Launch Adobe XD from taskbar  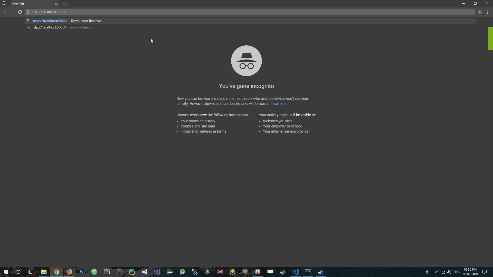pos(220,272)
